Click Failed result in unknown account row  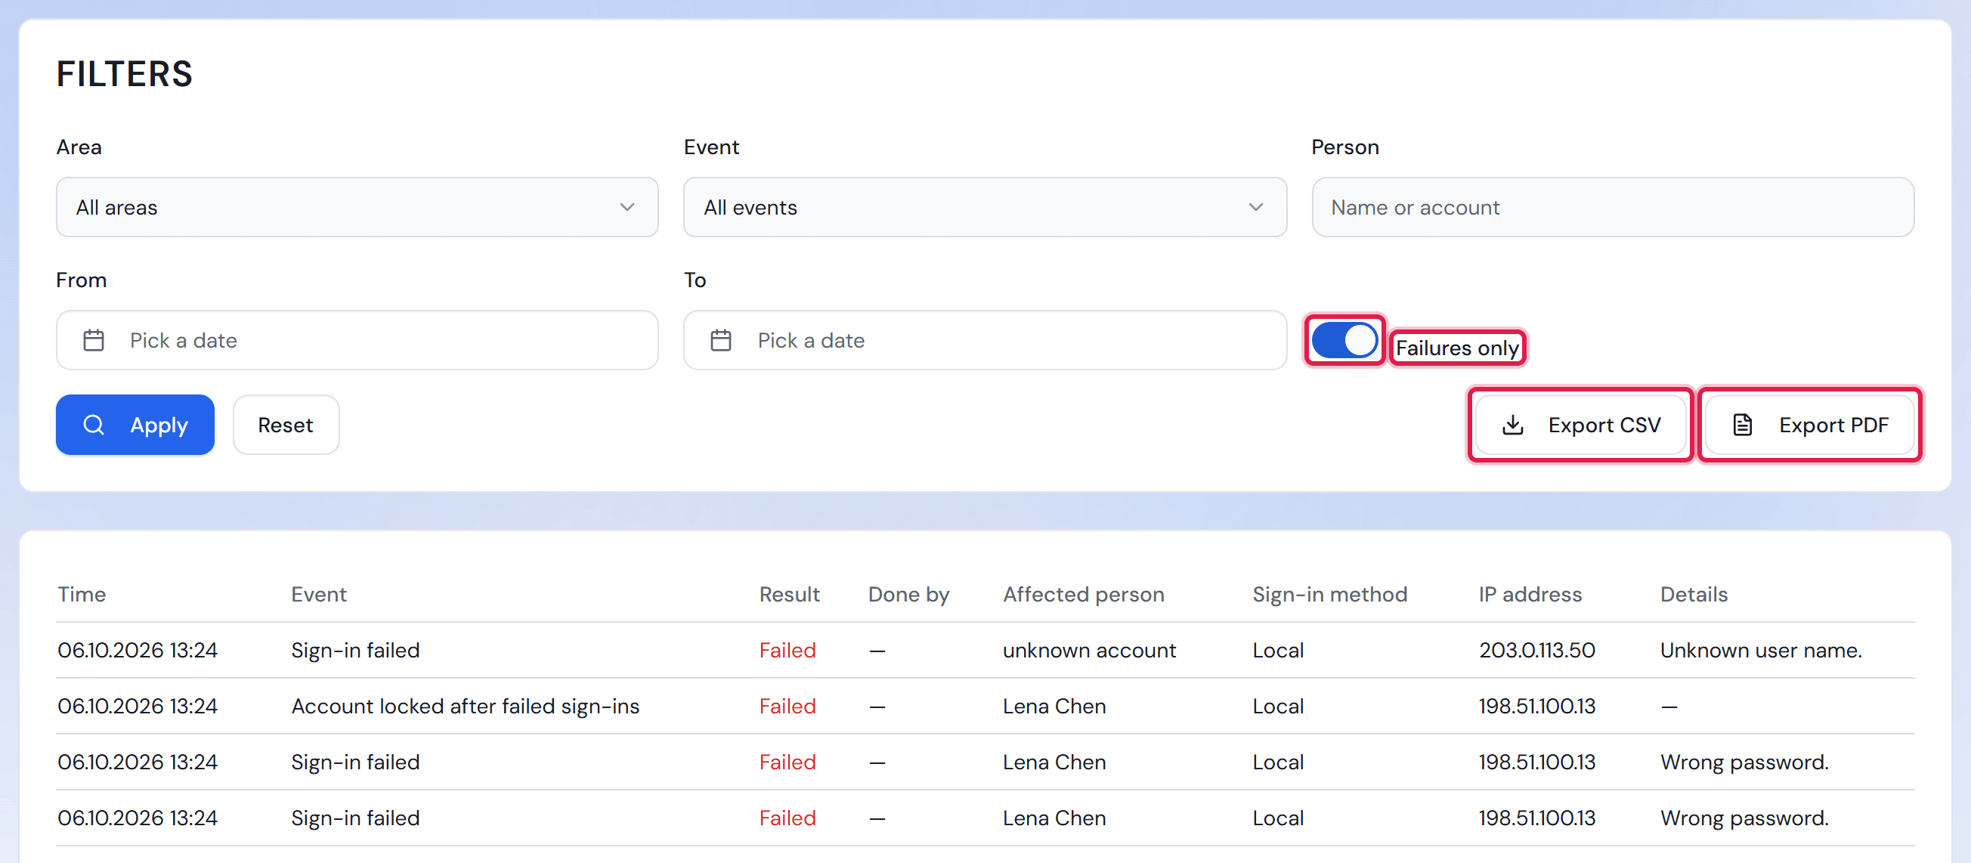[x=787, y=651]
